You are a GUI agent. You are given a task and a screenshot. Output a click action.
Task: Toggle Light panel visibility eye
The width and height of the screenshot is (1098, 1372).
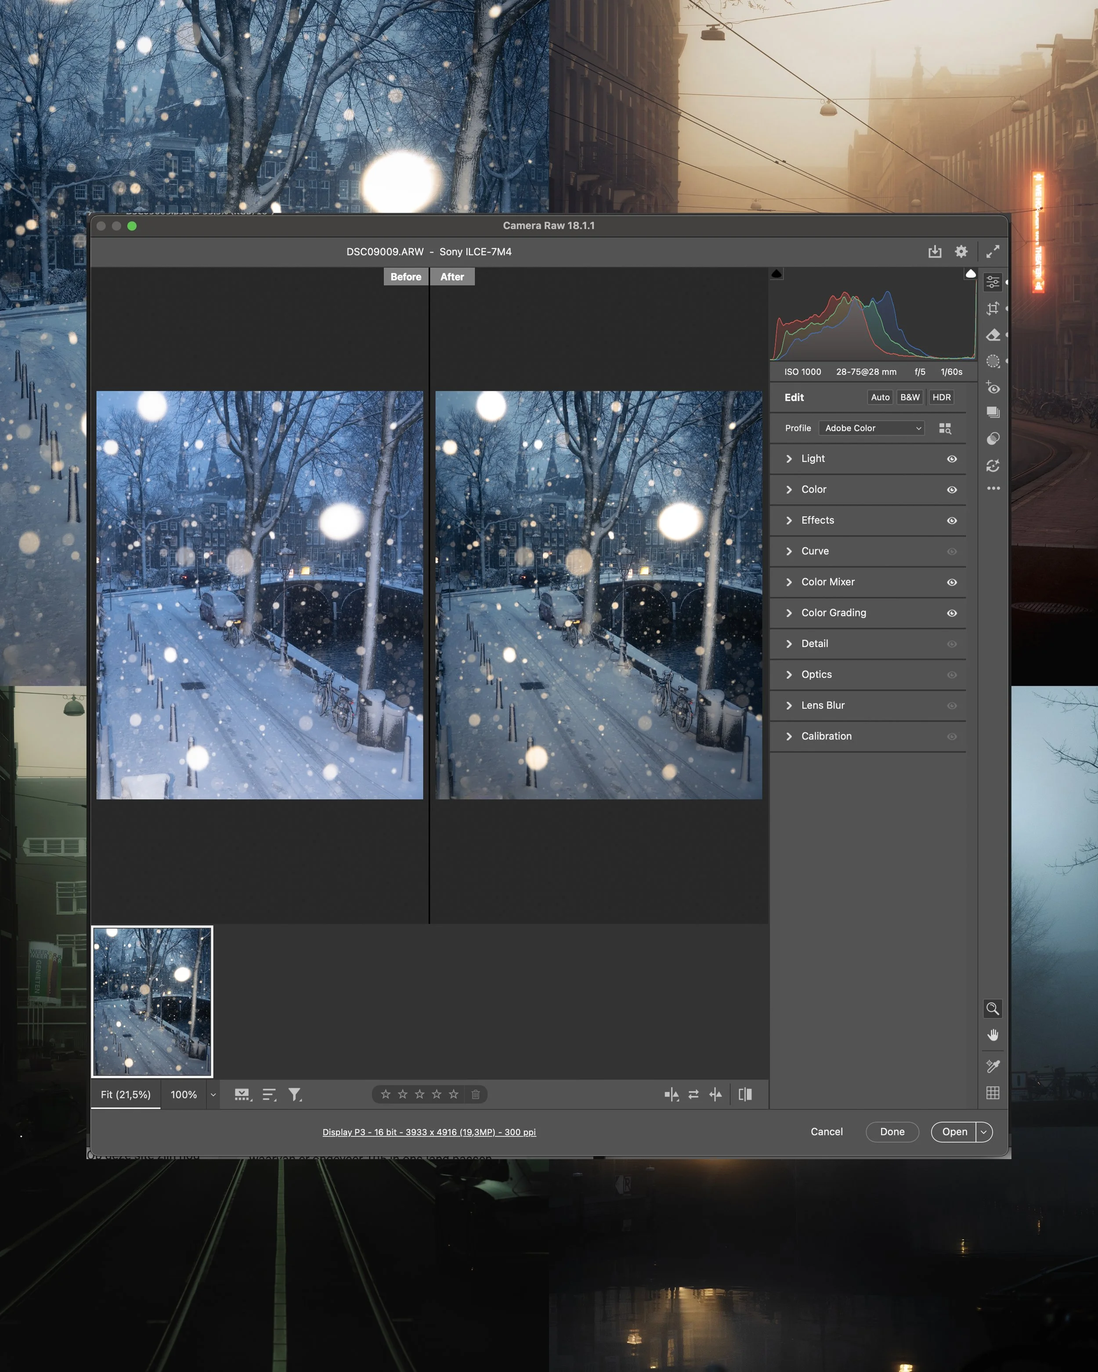tap(952, 459)
